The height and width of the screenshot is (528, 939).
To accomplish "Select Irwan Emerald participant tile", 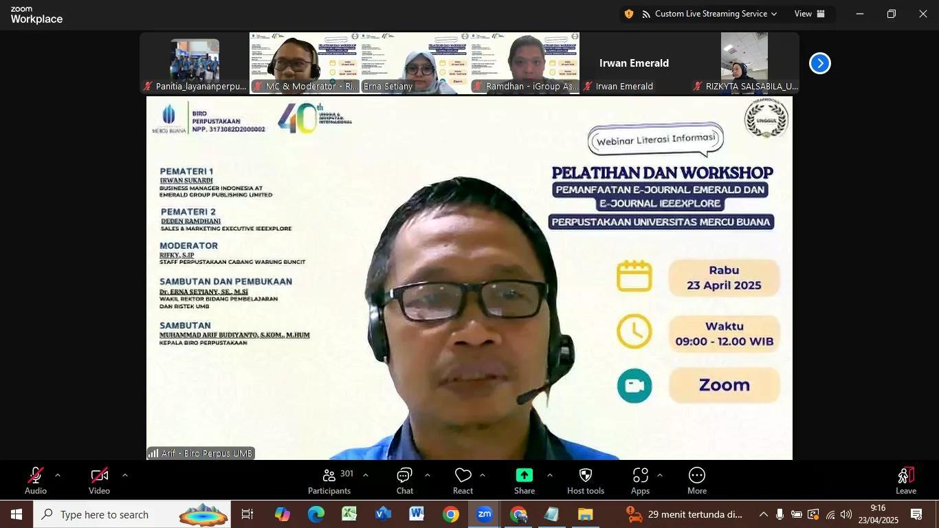I will pos(634,63).
